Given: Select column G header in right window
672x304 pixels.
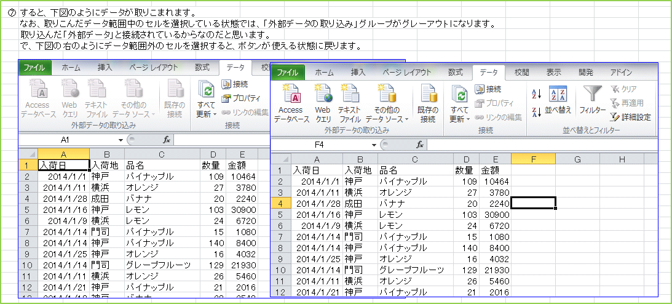Looking at the screenshot, I should (x=577, y=159).
